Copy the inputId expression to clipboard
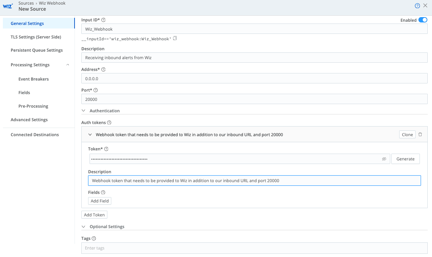Screen dimensions: 432x257 click(175, 38)
